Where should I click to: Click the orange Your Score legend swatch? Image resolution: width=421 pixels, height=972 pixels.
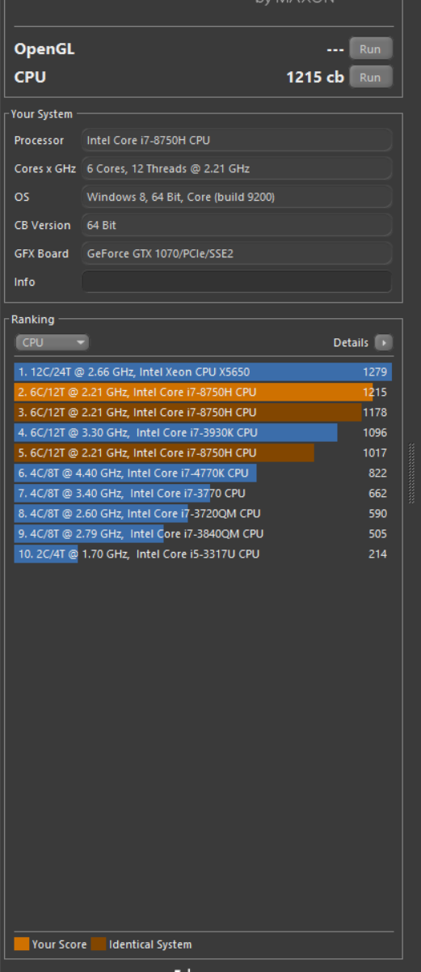click(x=22, y=944)
